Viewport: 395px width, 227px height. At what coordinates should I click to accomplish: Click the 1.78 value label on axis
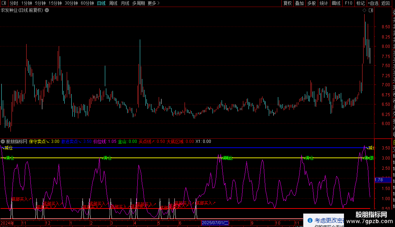[x=379, y=180]
